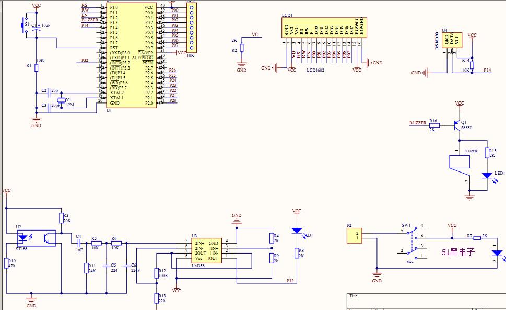Select capacitor C5 224 symbol
This screenshot has width=506, height=310.
pyautogui.click(x=107, y=266)
